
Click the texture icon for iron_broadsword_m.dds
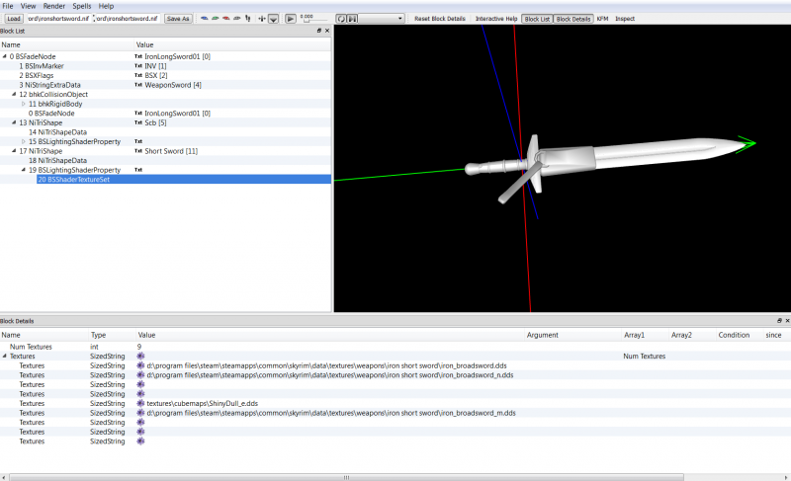point(141,413)
